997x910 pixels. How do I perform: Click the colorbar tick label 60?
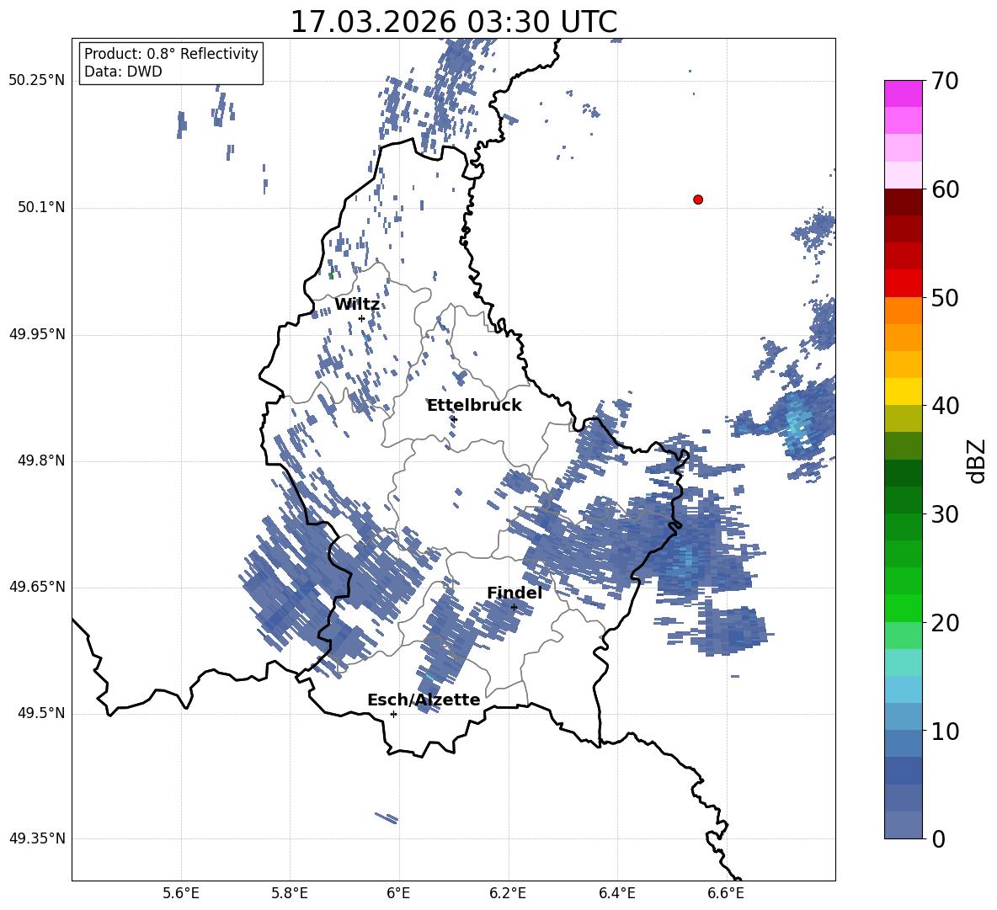[945, 189]
